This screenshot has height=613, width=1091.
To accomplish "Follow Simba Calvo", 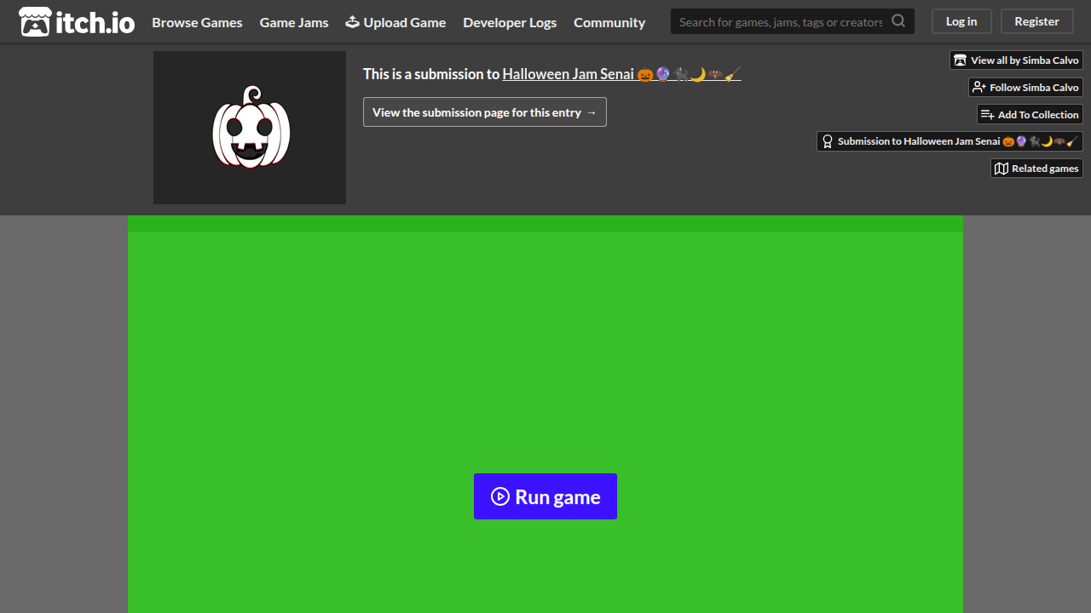I will [1026, 88].
